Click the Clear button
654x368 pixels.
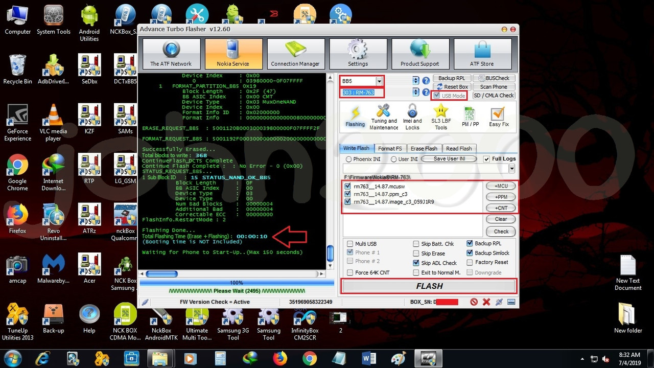coord(501,219)
